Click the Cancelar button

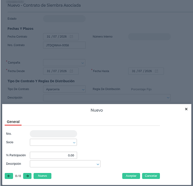[x=151, y=176]
